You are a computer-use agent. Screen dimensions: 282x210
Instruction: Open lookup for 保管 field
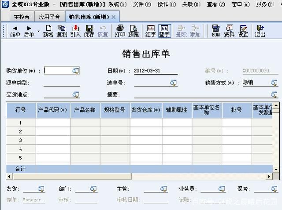click(274, 189)
